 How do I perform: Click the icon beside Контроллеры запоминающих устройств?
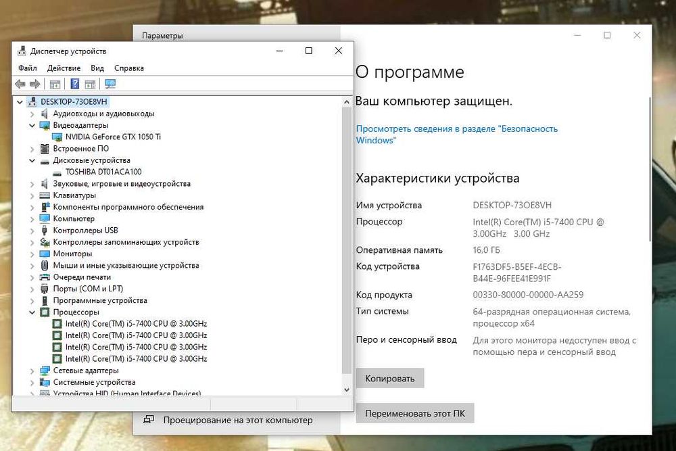click(45, 242)
